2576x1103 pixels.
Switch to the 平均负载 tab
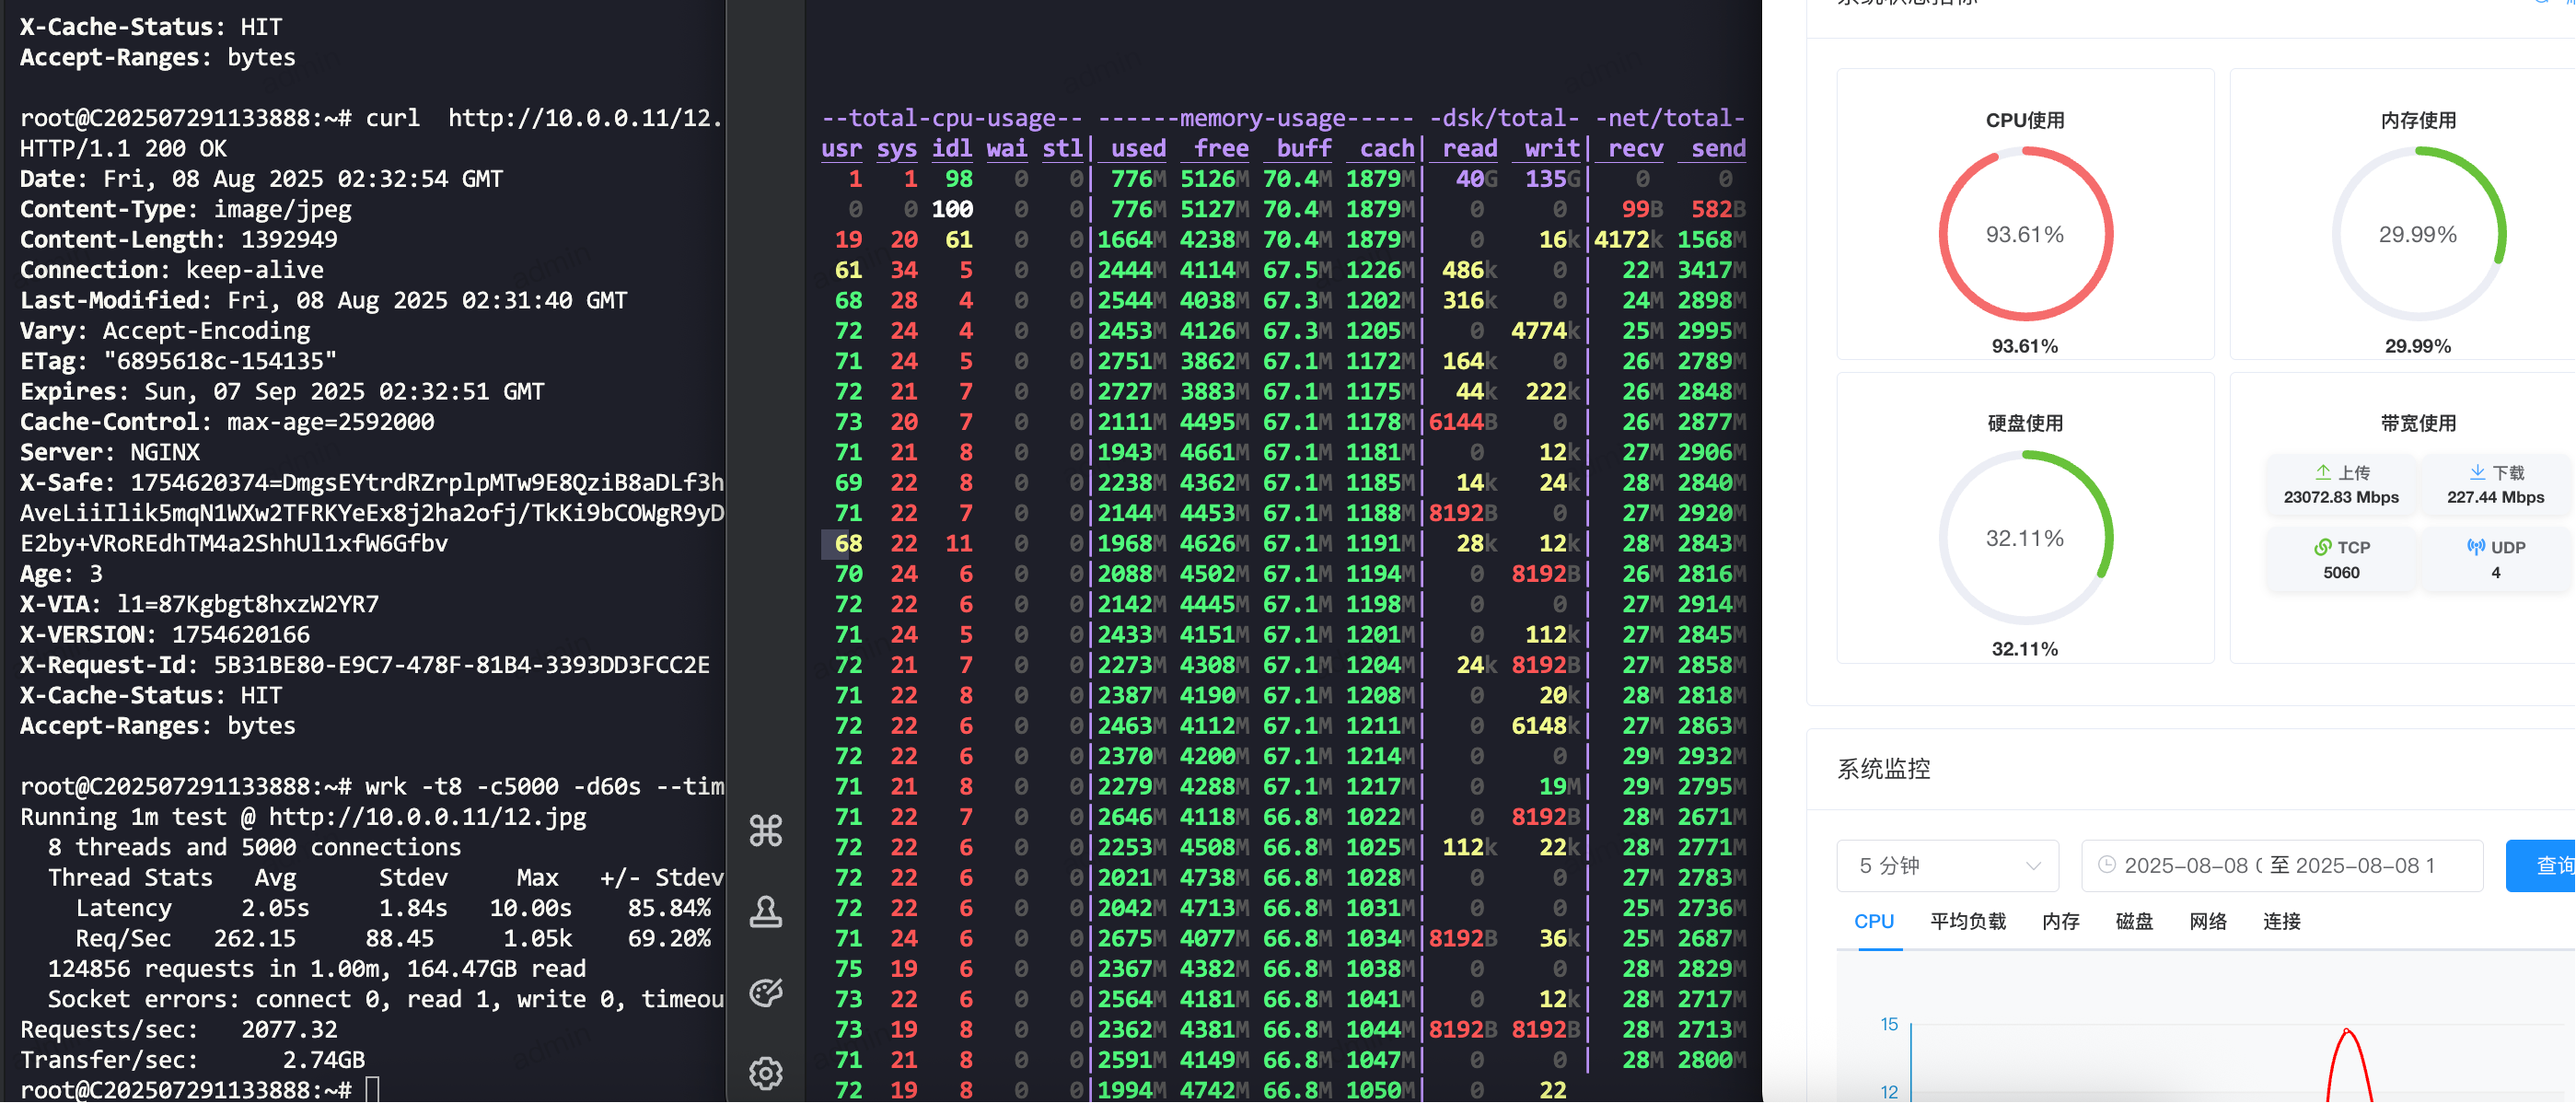pyautogui.click(x=1967, y=921)
